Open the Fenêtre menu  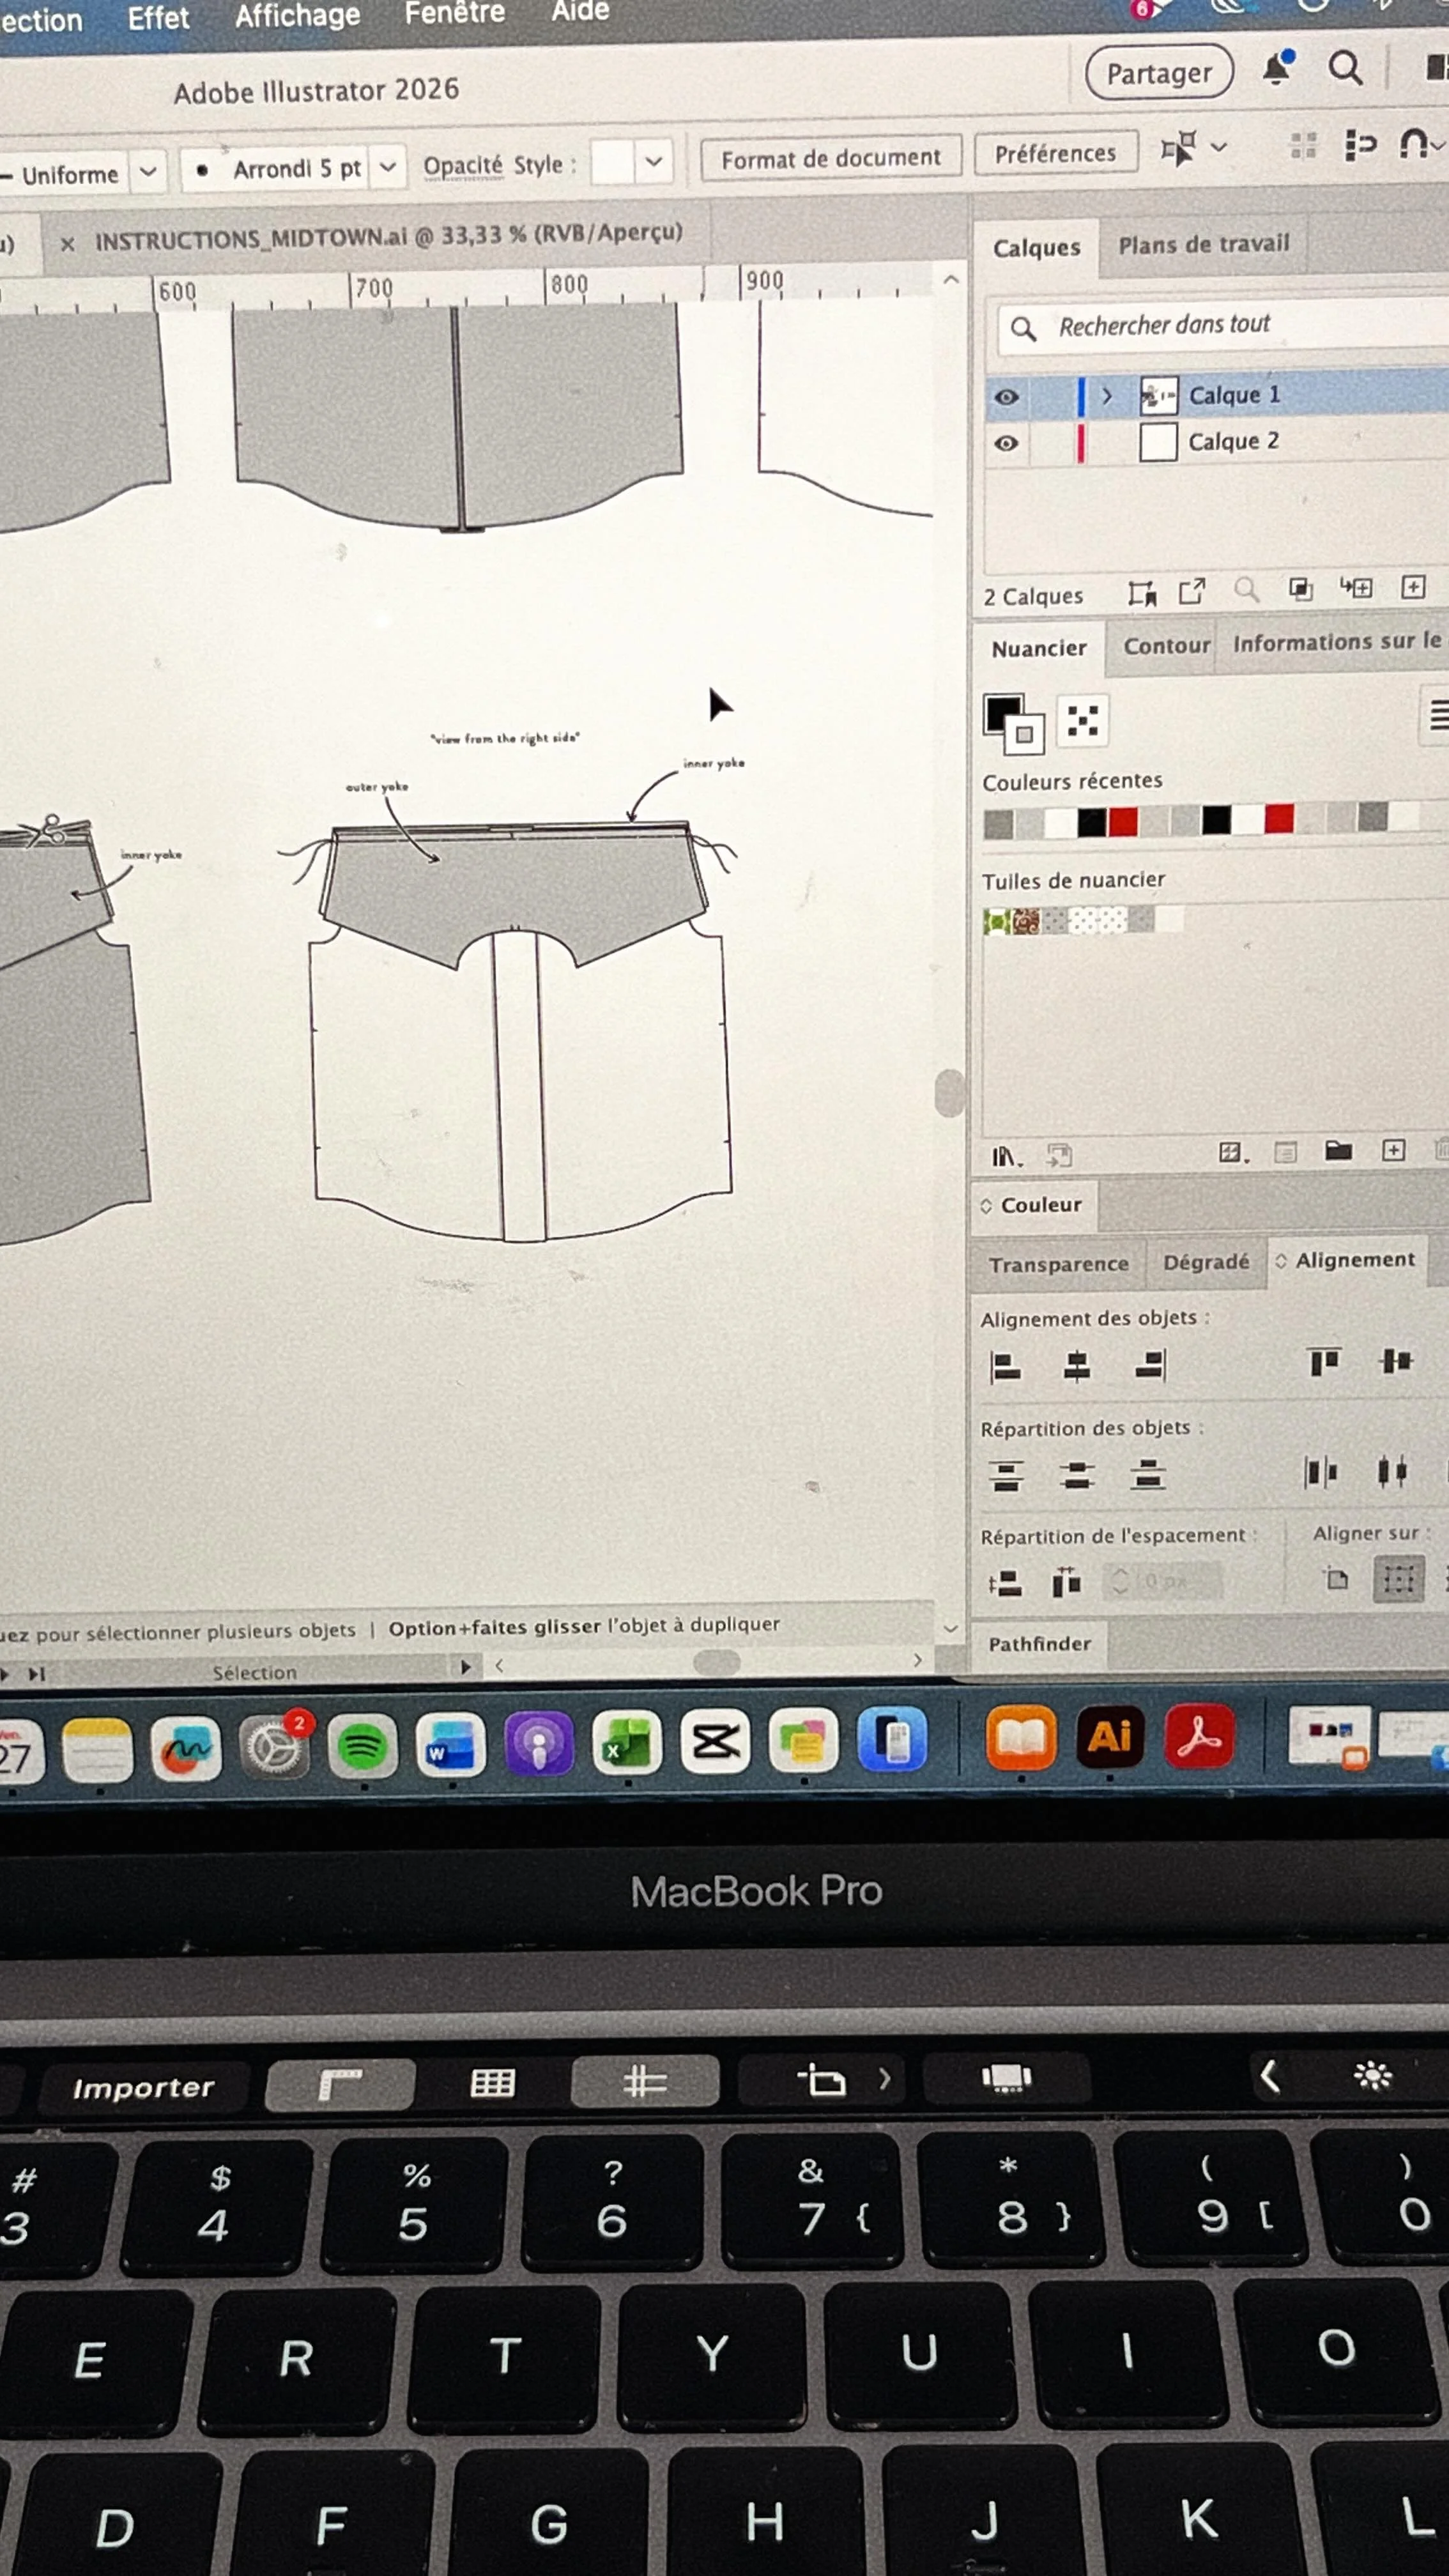[x=454, y=13]
